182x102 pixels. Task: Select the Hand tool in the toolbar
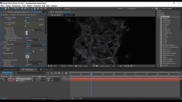pos(6,8)
